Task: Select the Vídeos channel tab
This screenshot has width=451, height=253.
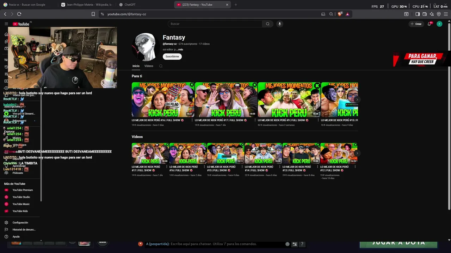Action: coord(149,66)
